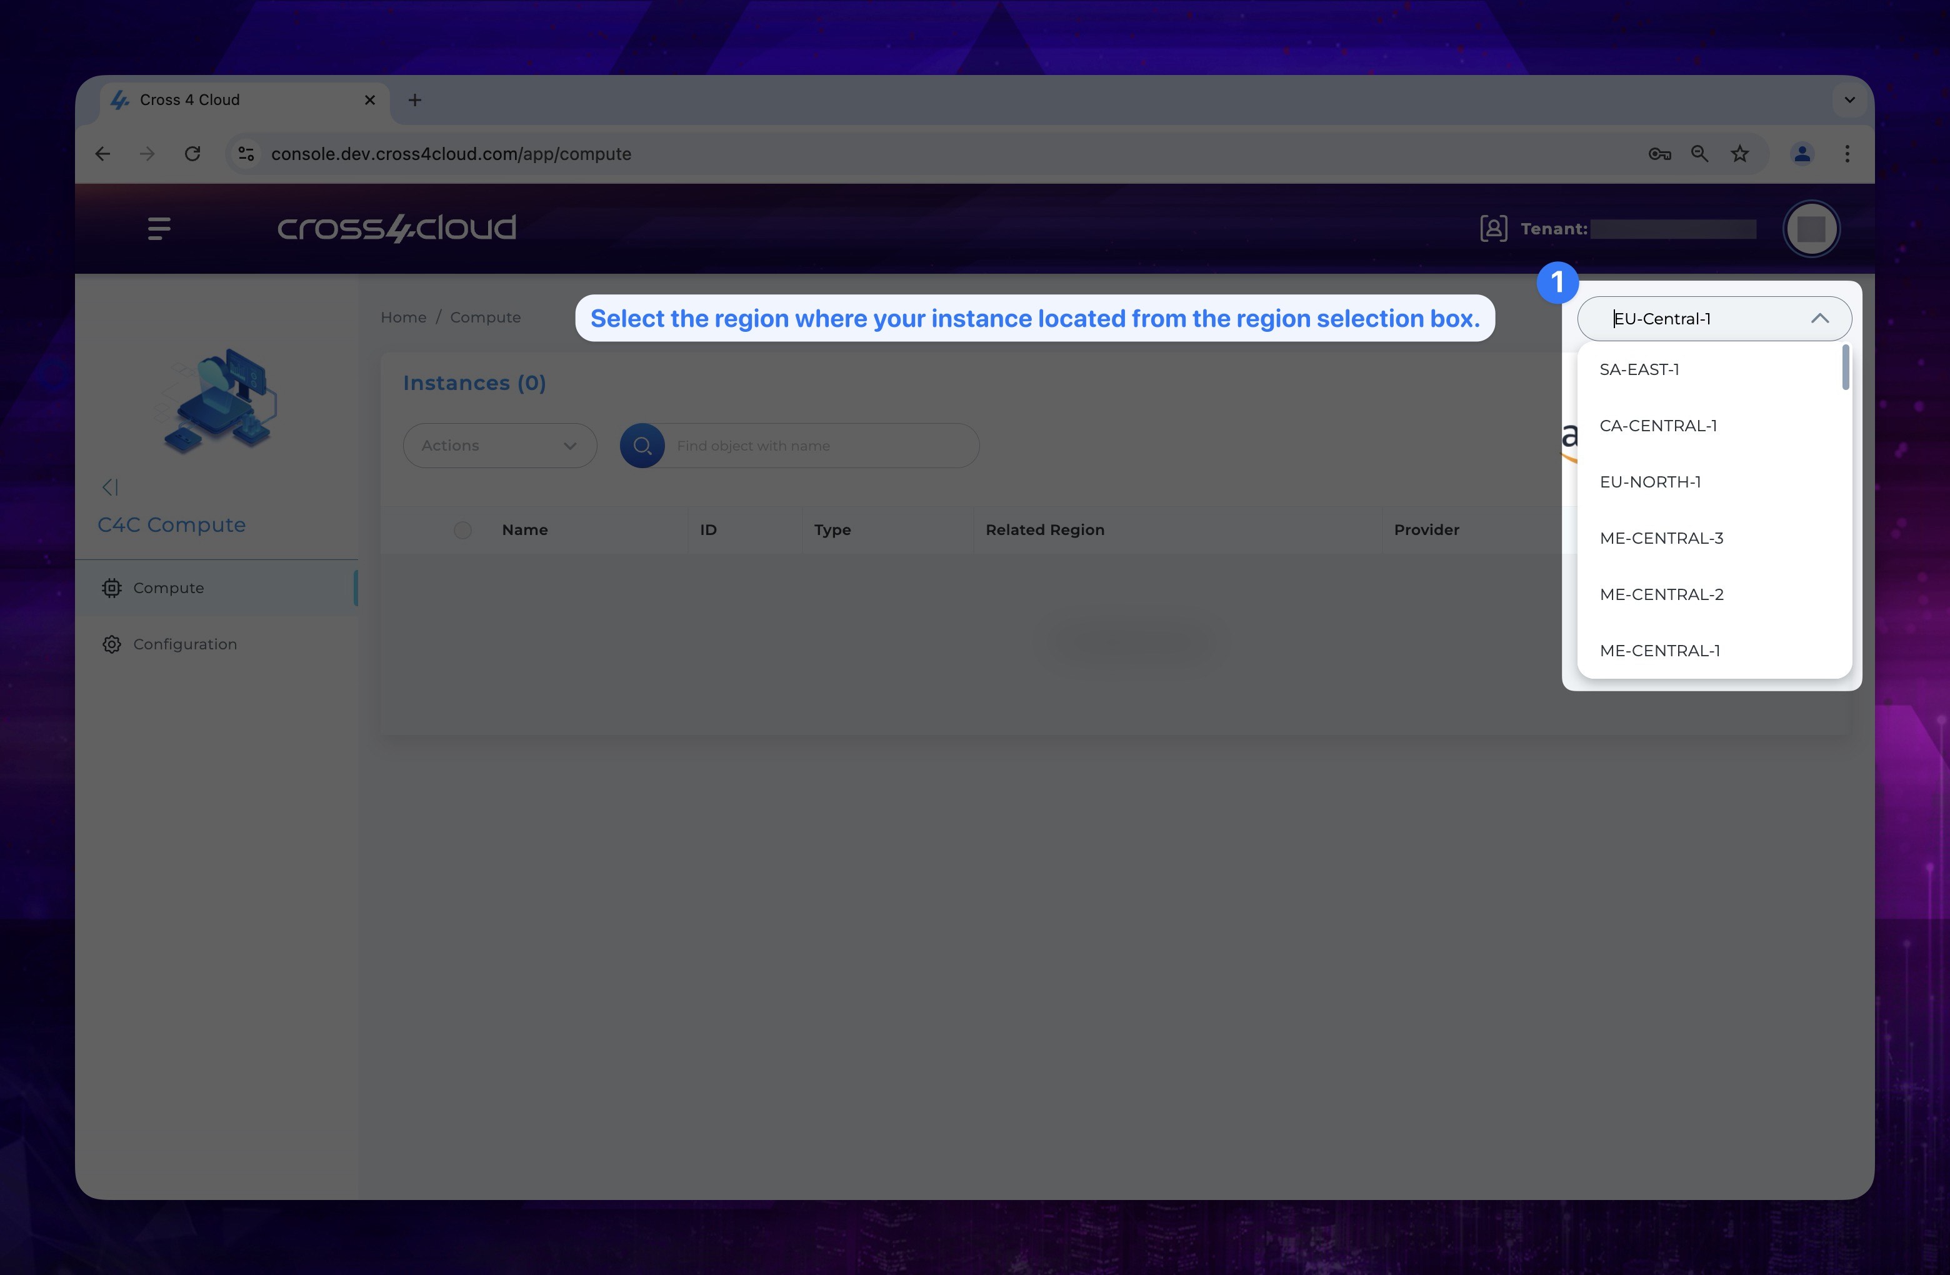Choose ME-CENTRAL-3 region option
Image resolution: width=1950 pixels, height=1275 pixels.
[x=1709, y=538]
